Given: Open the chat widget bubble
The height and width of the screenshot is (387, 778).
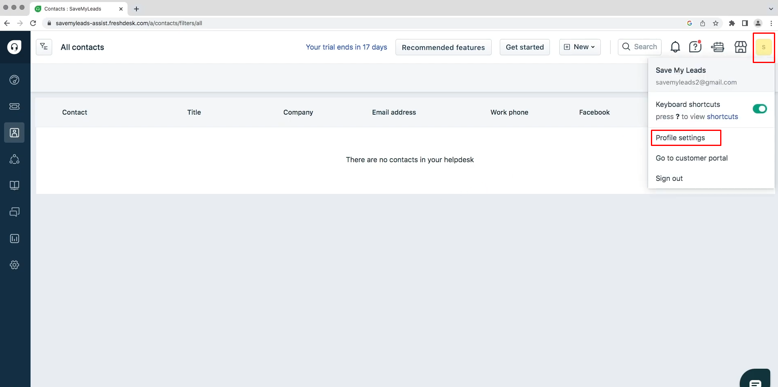Looking at the screenshot, I should 755,378.
